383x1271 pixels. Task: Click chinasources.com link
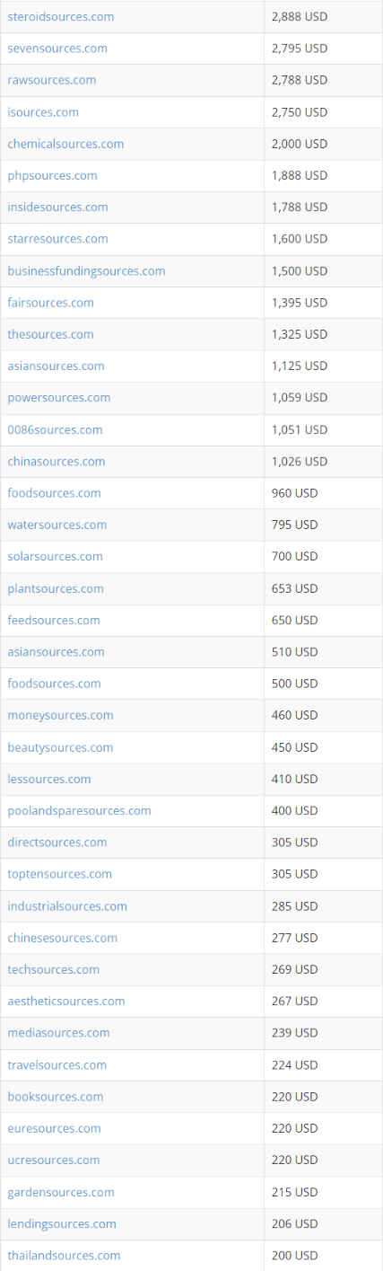(57, 462)
